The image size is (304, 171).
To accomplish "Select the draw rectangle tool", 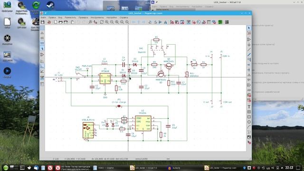I will point(249,117).
